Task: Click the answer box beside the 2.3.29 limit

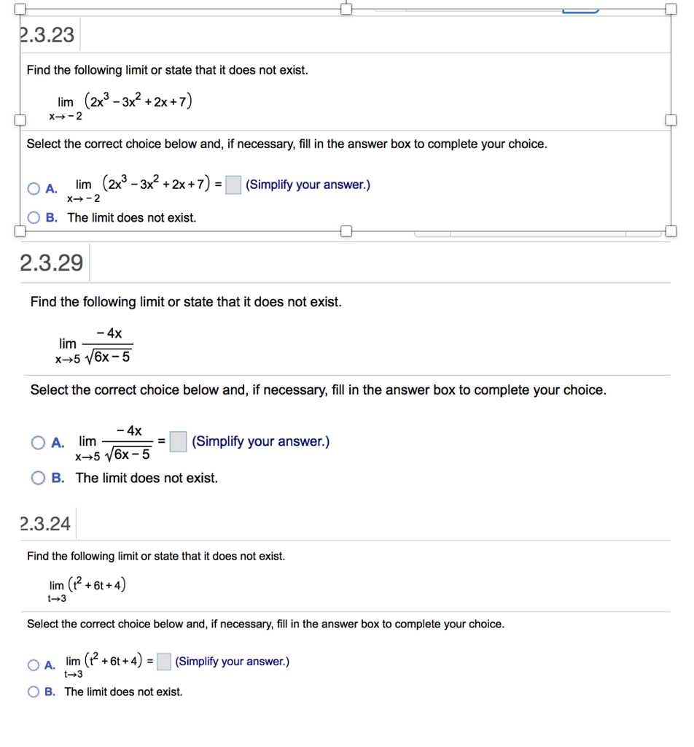Action: coord(178,441)
